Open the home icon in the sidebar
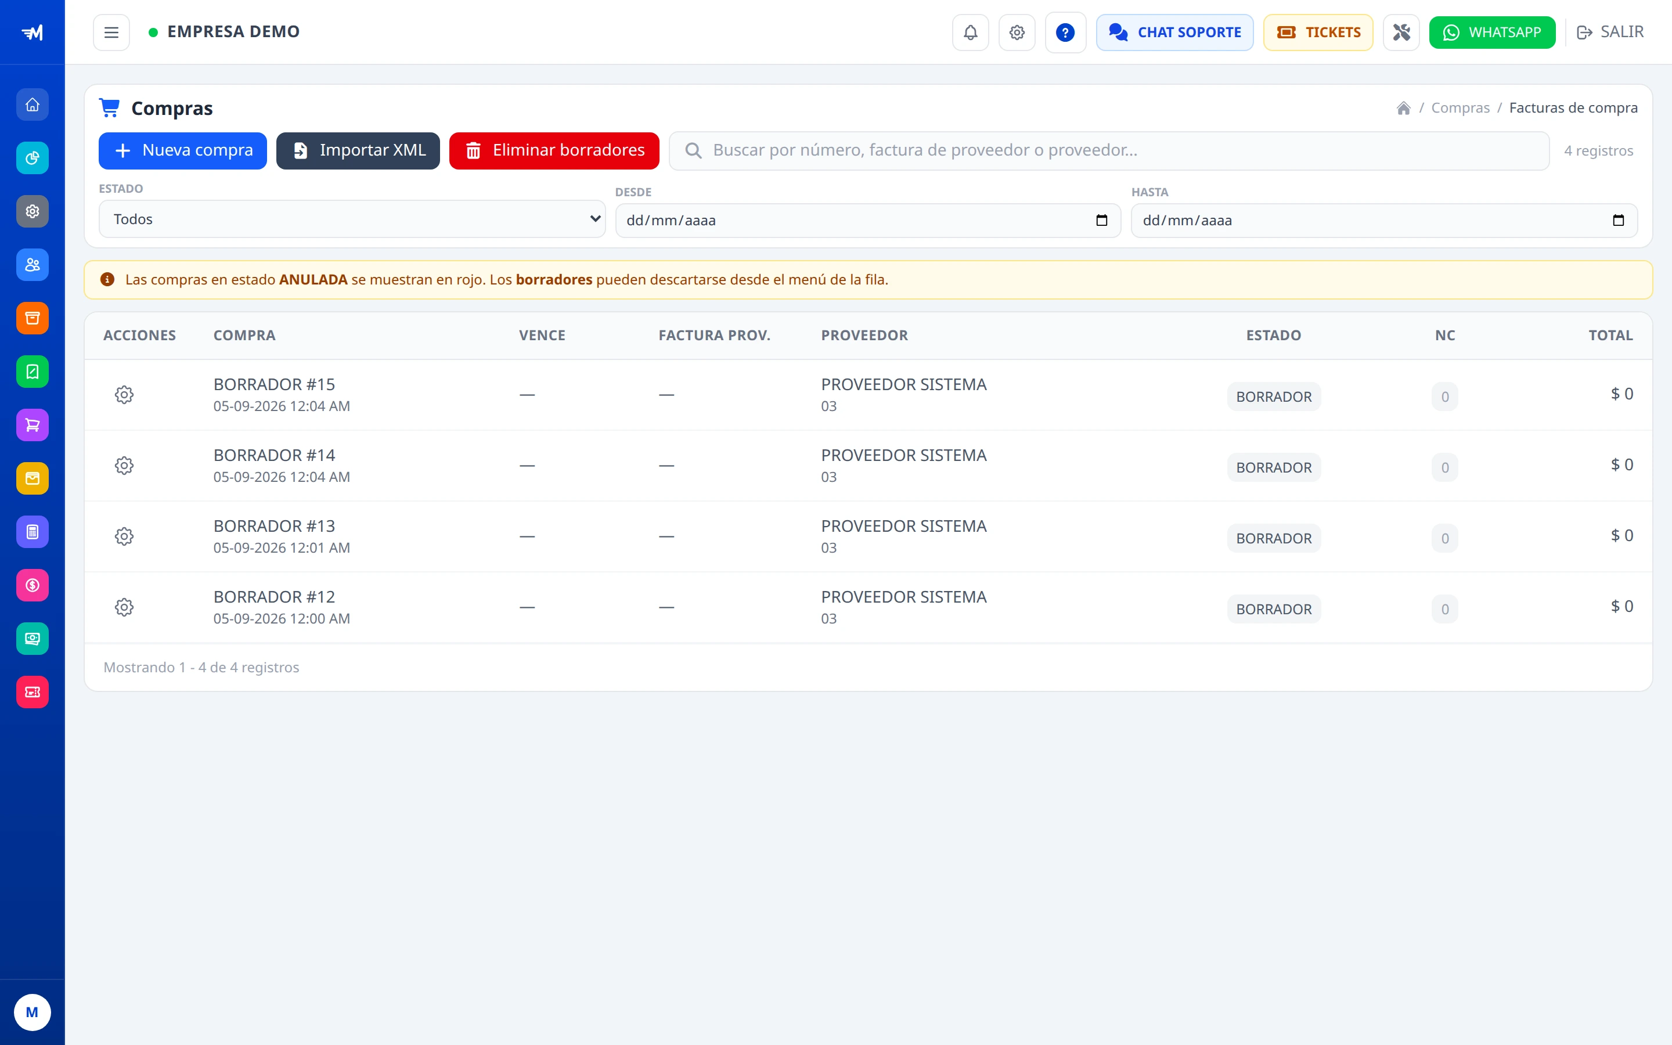The image size is (1672, 1045). pos(33,105)
